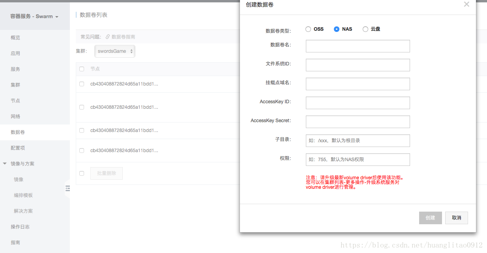The width and height of the screenshot is (487, 253).
Task: Open the swordsGame cluster dropdown
Action: pyautogui.click(x=115, y=51)
